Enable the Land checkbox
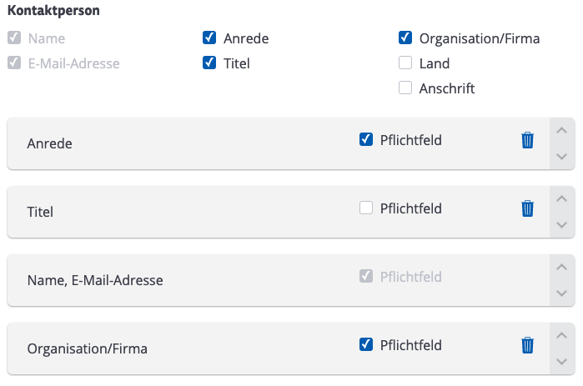Viewport: 583px width, 386px height. [x=405, y=63]
